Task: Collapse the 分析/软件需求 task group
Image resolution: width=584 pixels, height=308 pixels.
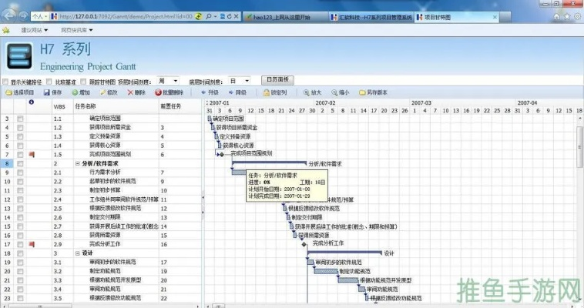Action: [78, 164]
